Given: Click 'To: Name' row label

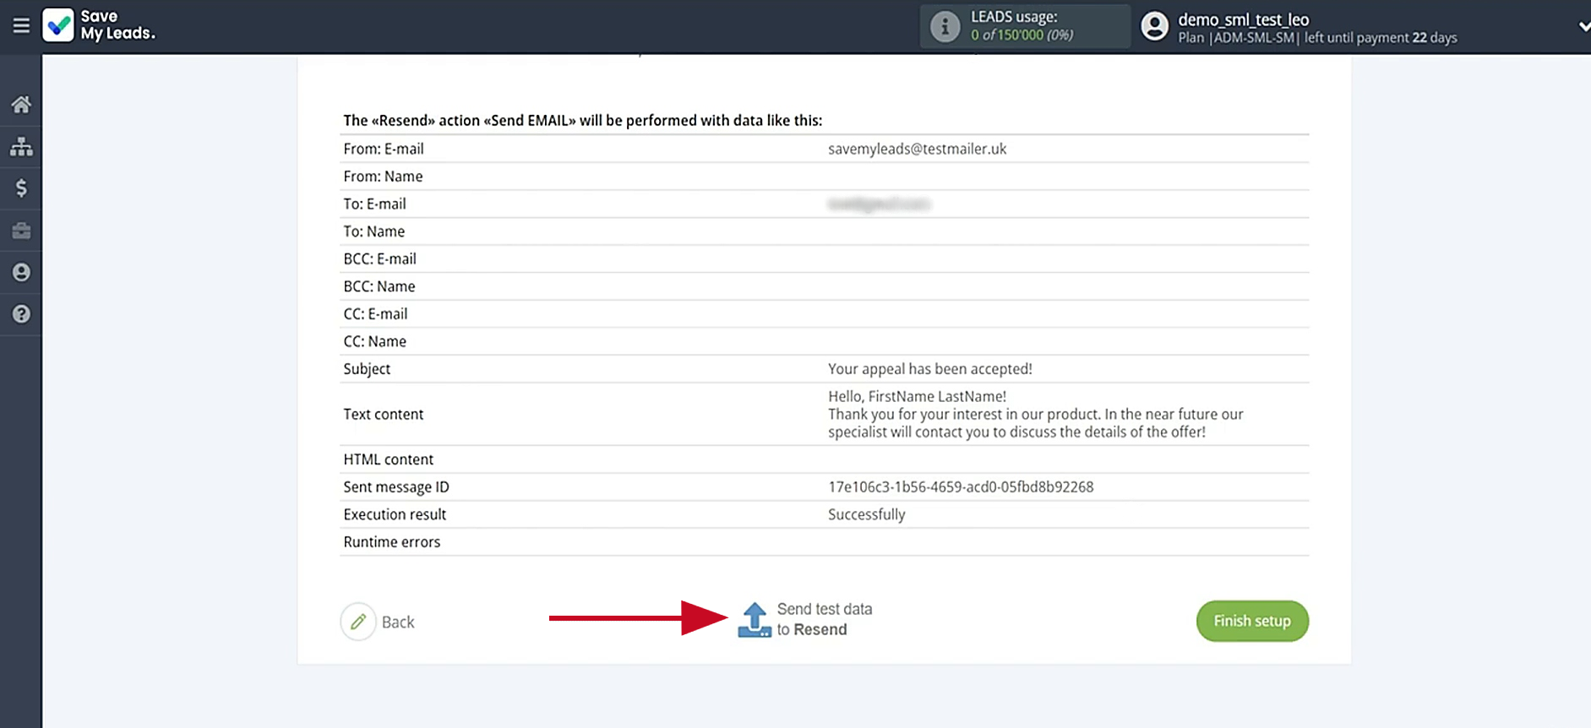Looking at the screenshot, I should pos(373,231).
